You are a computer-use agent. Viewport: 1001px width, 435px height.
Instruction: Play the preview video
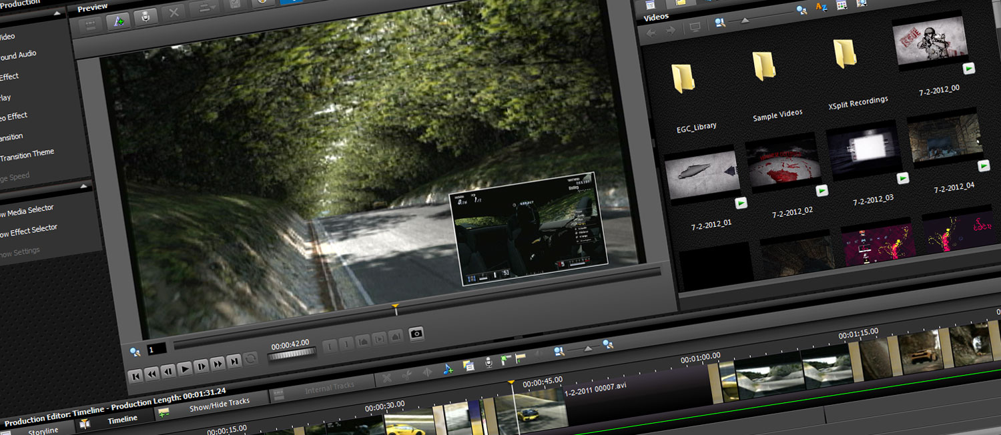pos(185,368)
